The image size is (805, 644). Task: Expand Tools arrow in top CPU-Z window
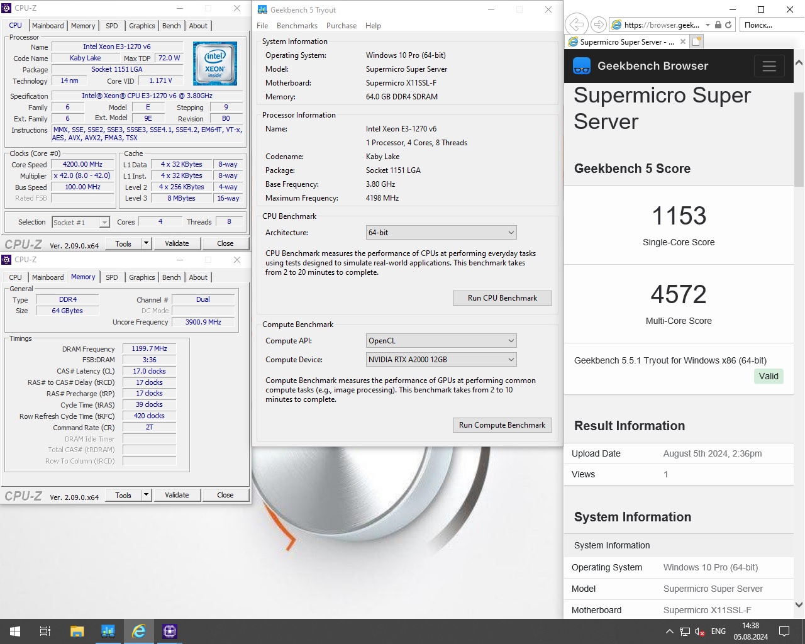pyautogui.click(x=146, y=243)
